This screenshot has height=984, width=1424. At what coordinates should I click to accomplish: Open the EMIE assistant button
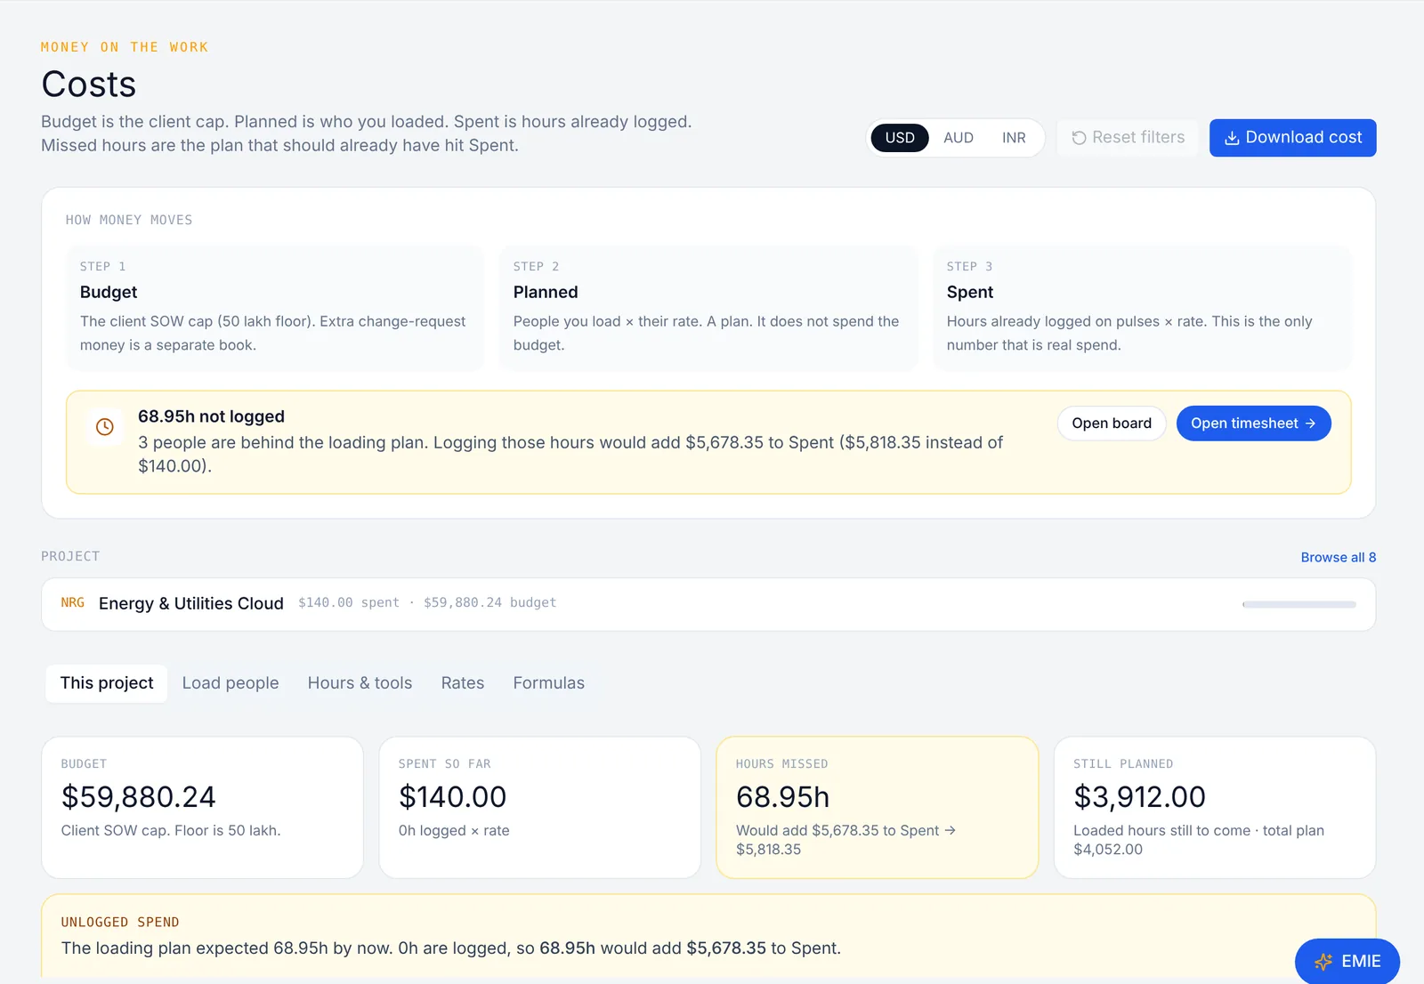pyautogui.click(x=1347, y=962)
